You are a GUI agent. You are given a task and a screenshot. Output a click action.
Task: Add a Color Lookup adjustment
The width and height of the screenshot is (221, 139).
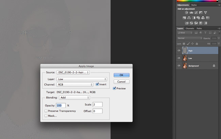coord(208,18)
